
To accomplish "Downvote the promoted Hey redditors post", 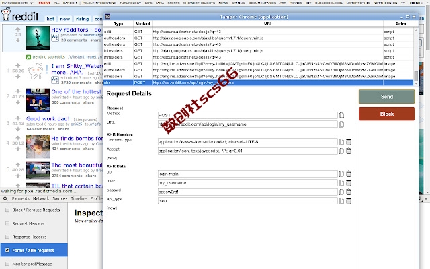I will tap(18, 40).
